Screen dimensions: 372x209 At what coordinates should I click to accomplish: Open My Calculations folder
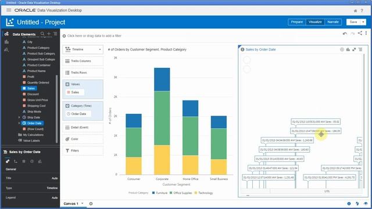pyautogui.click(x=33, y=135)
